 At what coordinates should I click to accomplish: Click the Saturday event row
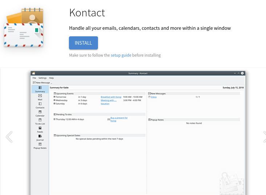click(x=81, y=104)
